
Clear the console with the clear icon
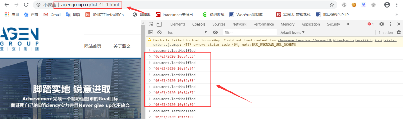click(159, 32)
